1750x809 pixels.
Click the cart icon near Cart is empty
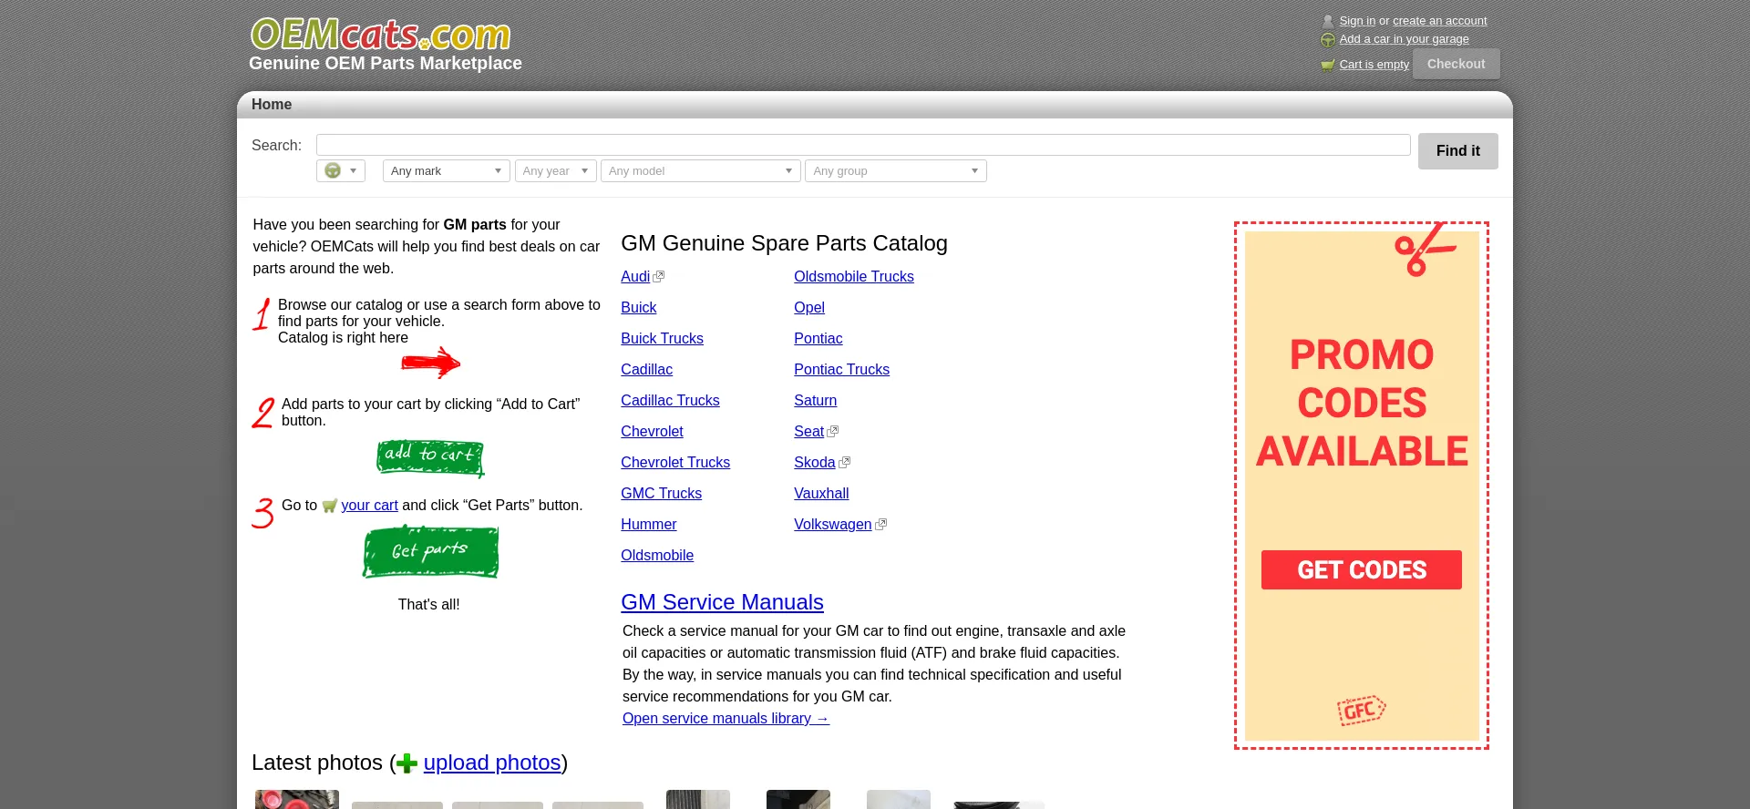[1327, 65]
